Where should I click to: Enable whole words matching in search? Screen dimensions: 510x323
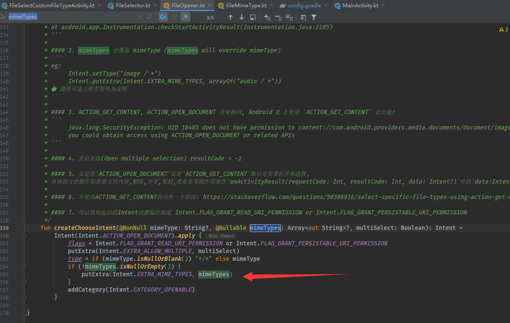(x=174, y=17)
